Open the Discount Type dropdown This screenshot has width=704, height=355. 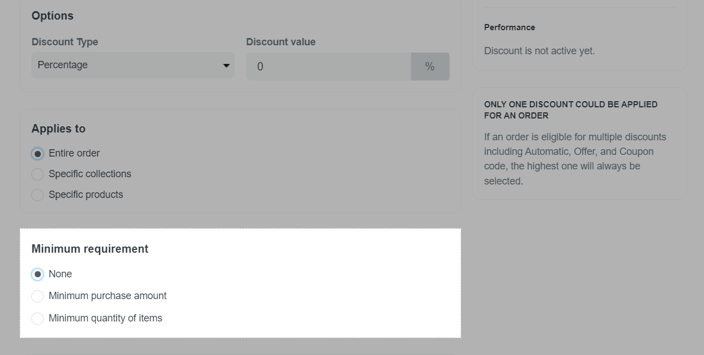coord(133,65)
